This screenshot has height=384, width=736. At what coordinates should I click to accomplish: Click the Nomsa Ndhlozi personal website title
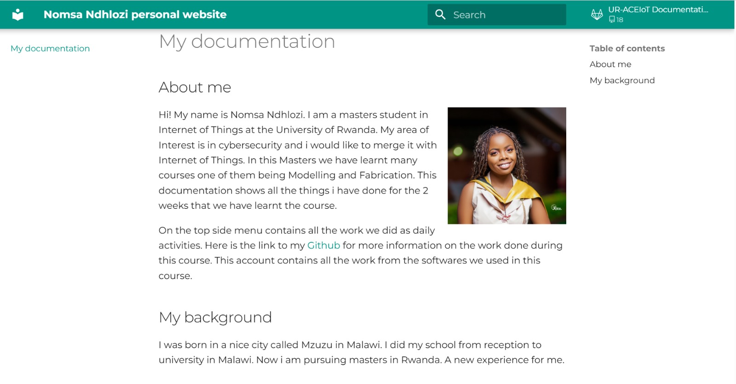135,15
